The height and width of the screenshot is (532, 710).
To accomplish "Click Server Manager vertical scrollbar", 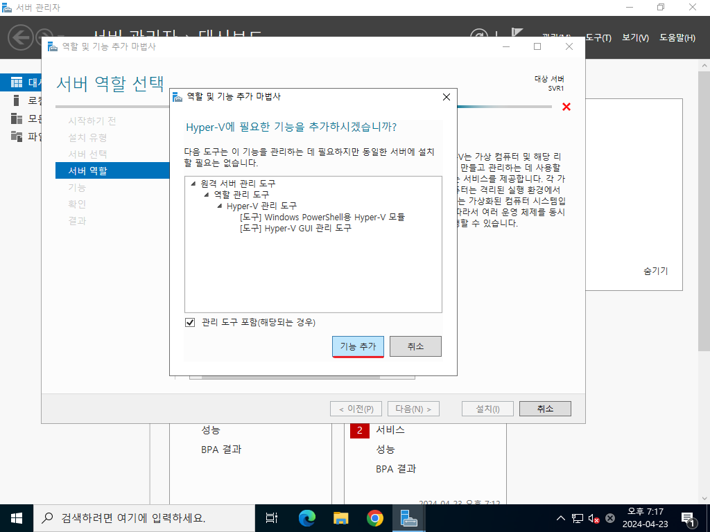I will tap(704, 211).
